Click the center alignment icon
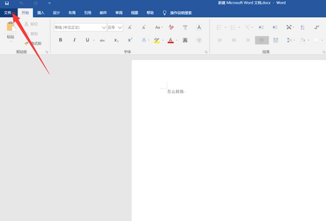326x221 pixels. pyautogui.click(x=234, y=40)
